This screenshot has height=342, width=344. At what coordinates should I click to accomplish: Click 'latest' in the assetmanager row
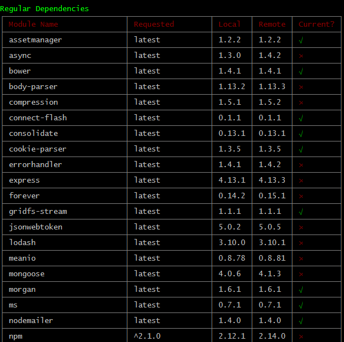tap(147, 40)
